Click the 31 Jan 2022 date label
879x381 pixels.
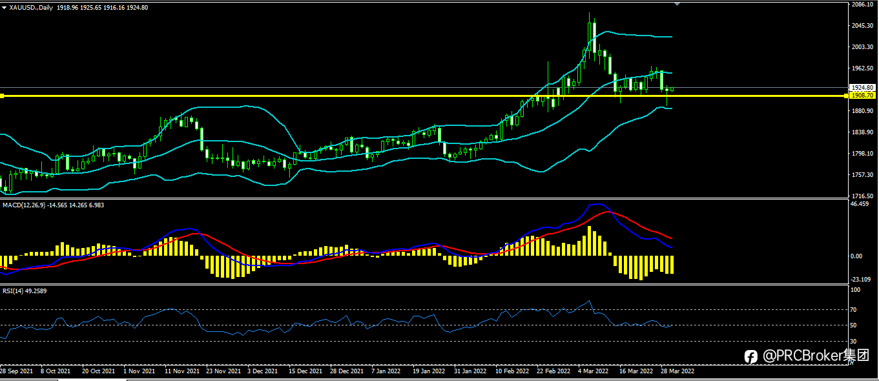(470, 372)
